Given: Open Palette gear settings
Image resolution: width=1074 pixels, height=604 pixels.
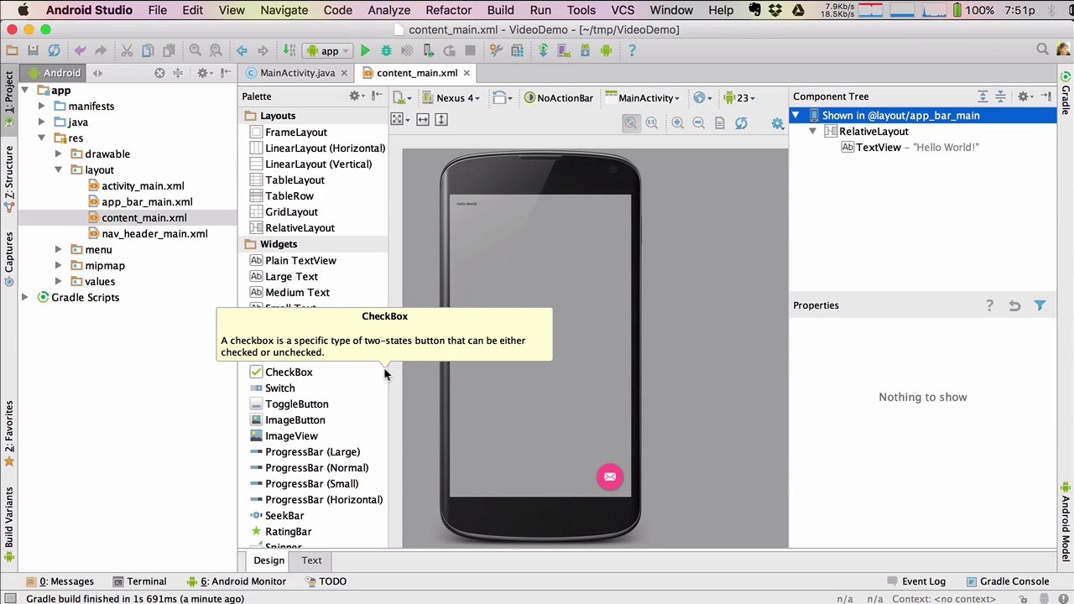Looking at the screenshot, I should click(x=357, y=96).
